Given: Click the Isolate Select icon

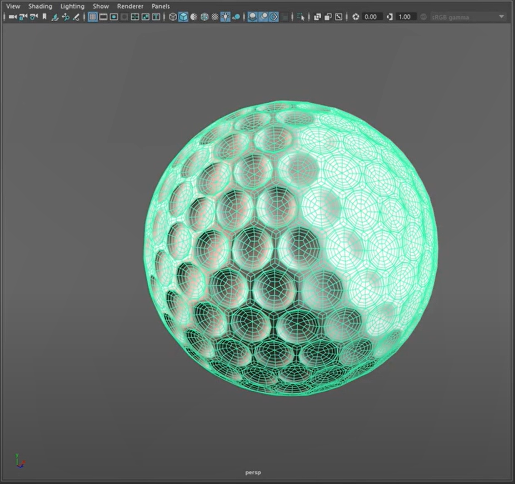Looking at the screenshot, I should (301, 17).
